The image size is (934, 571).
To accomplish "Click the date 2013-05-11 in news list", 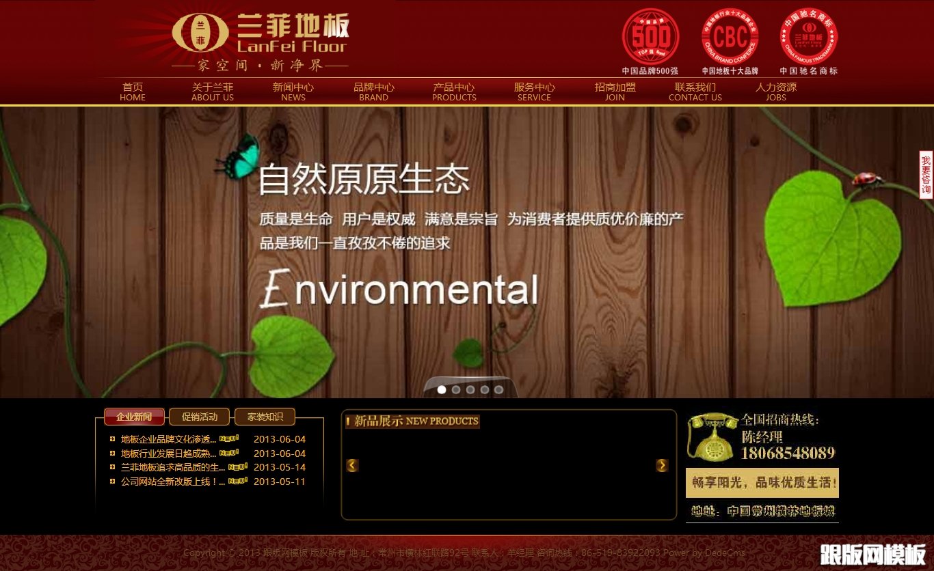I will tap(280, 482).
